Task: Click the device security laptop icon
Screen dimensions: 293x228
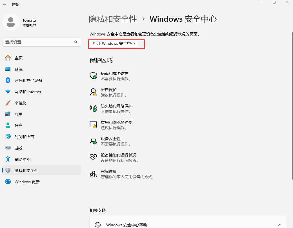Action: (x=93, y=141)
